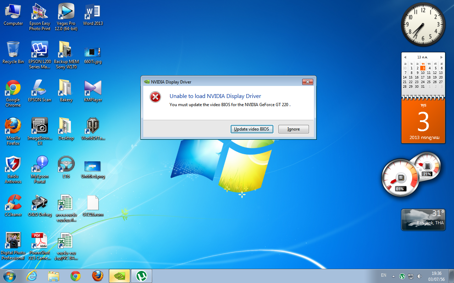Select the Untitled.png file on desktop
This screenshot has width=454, height=283.
[93, 169]
